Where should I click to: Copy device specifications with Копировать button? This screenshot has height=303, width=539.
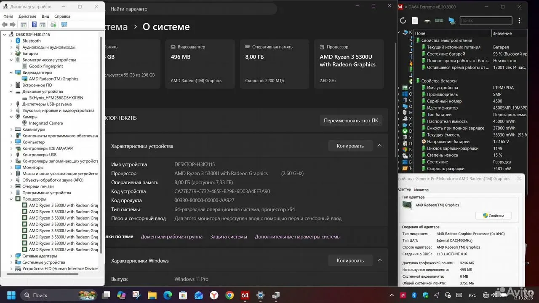point(350,146)
